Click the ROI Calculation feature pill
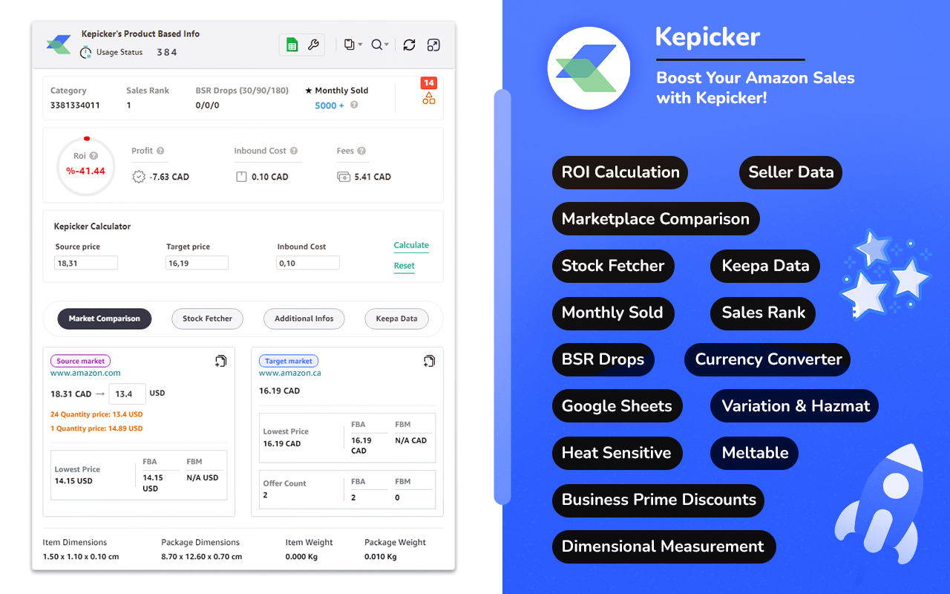The height and width of the screenshot is (594, 950). click(x=620, y=172)
